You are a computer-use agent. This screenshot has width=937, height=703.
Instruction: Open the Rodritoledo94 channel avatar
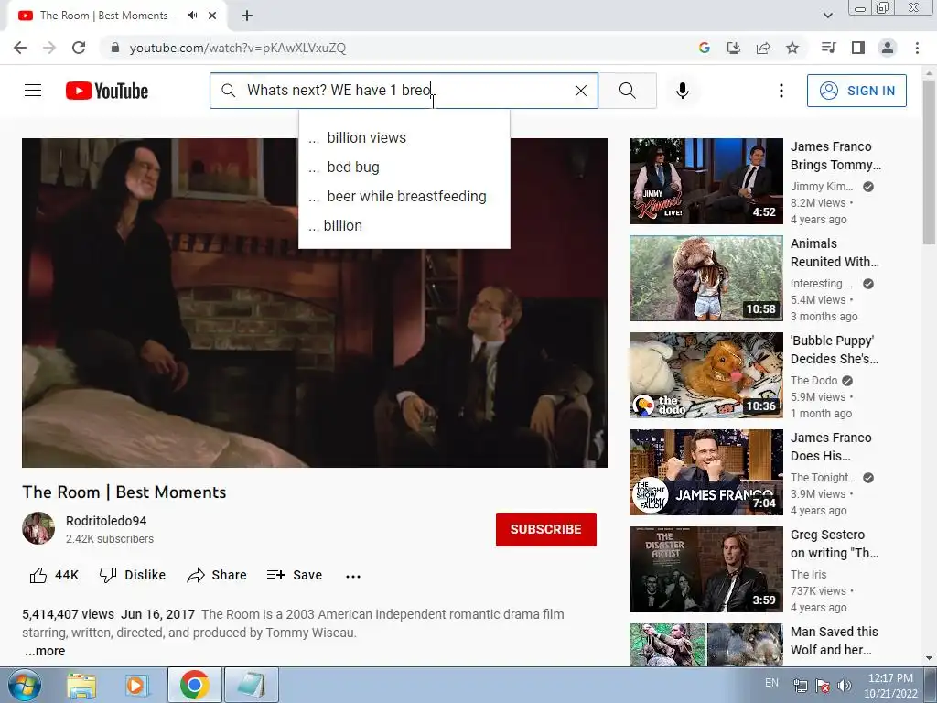(x=38, y=528)
